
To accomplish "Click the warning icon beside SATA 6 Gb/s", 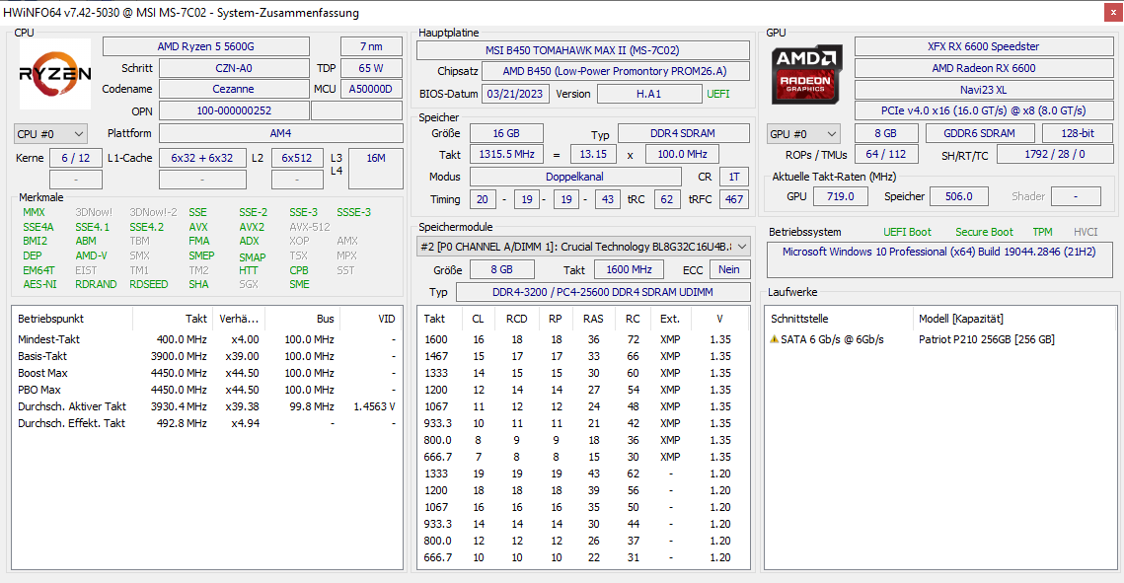I will coord(775,339).
